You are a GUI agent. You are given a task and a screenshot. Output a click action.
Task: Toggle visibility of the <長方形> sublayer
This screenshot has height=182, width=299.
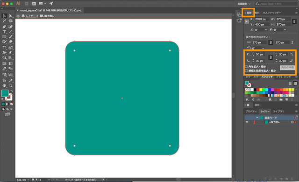(247, 122)
